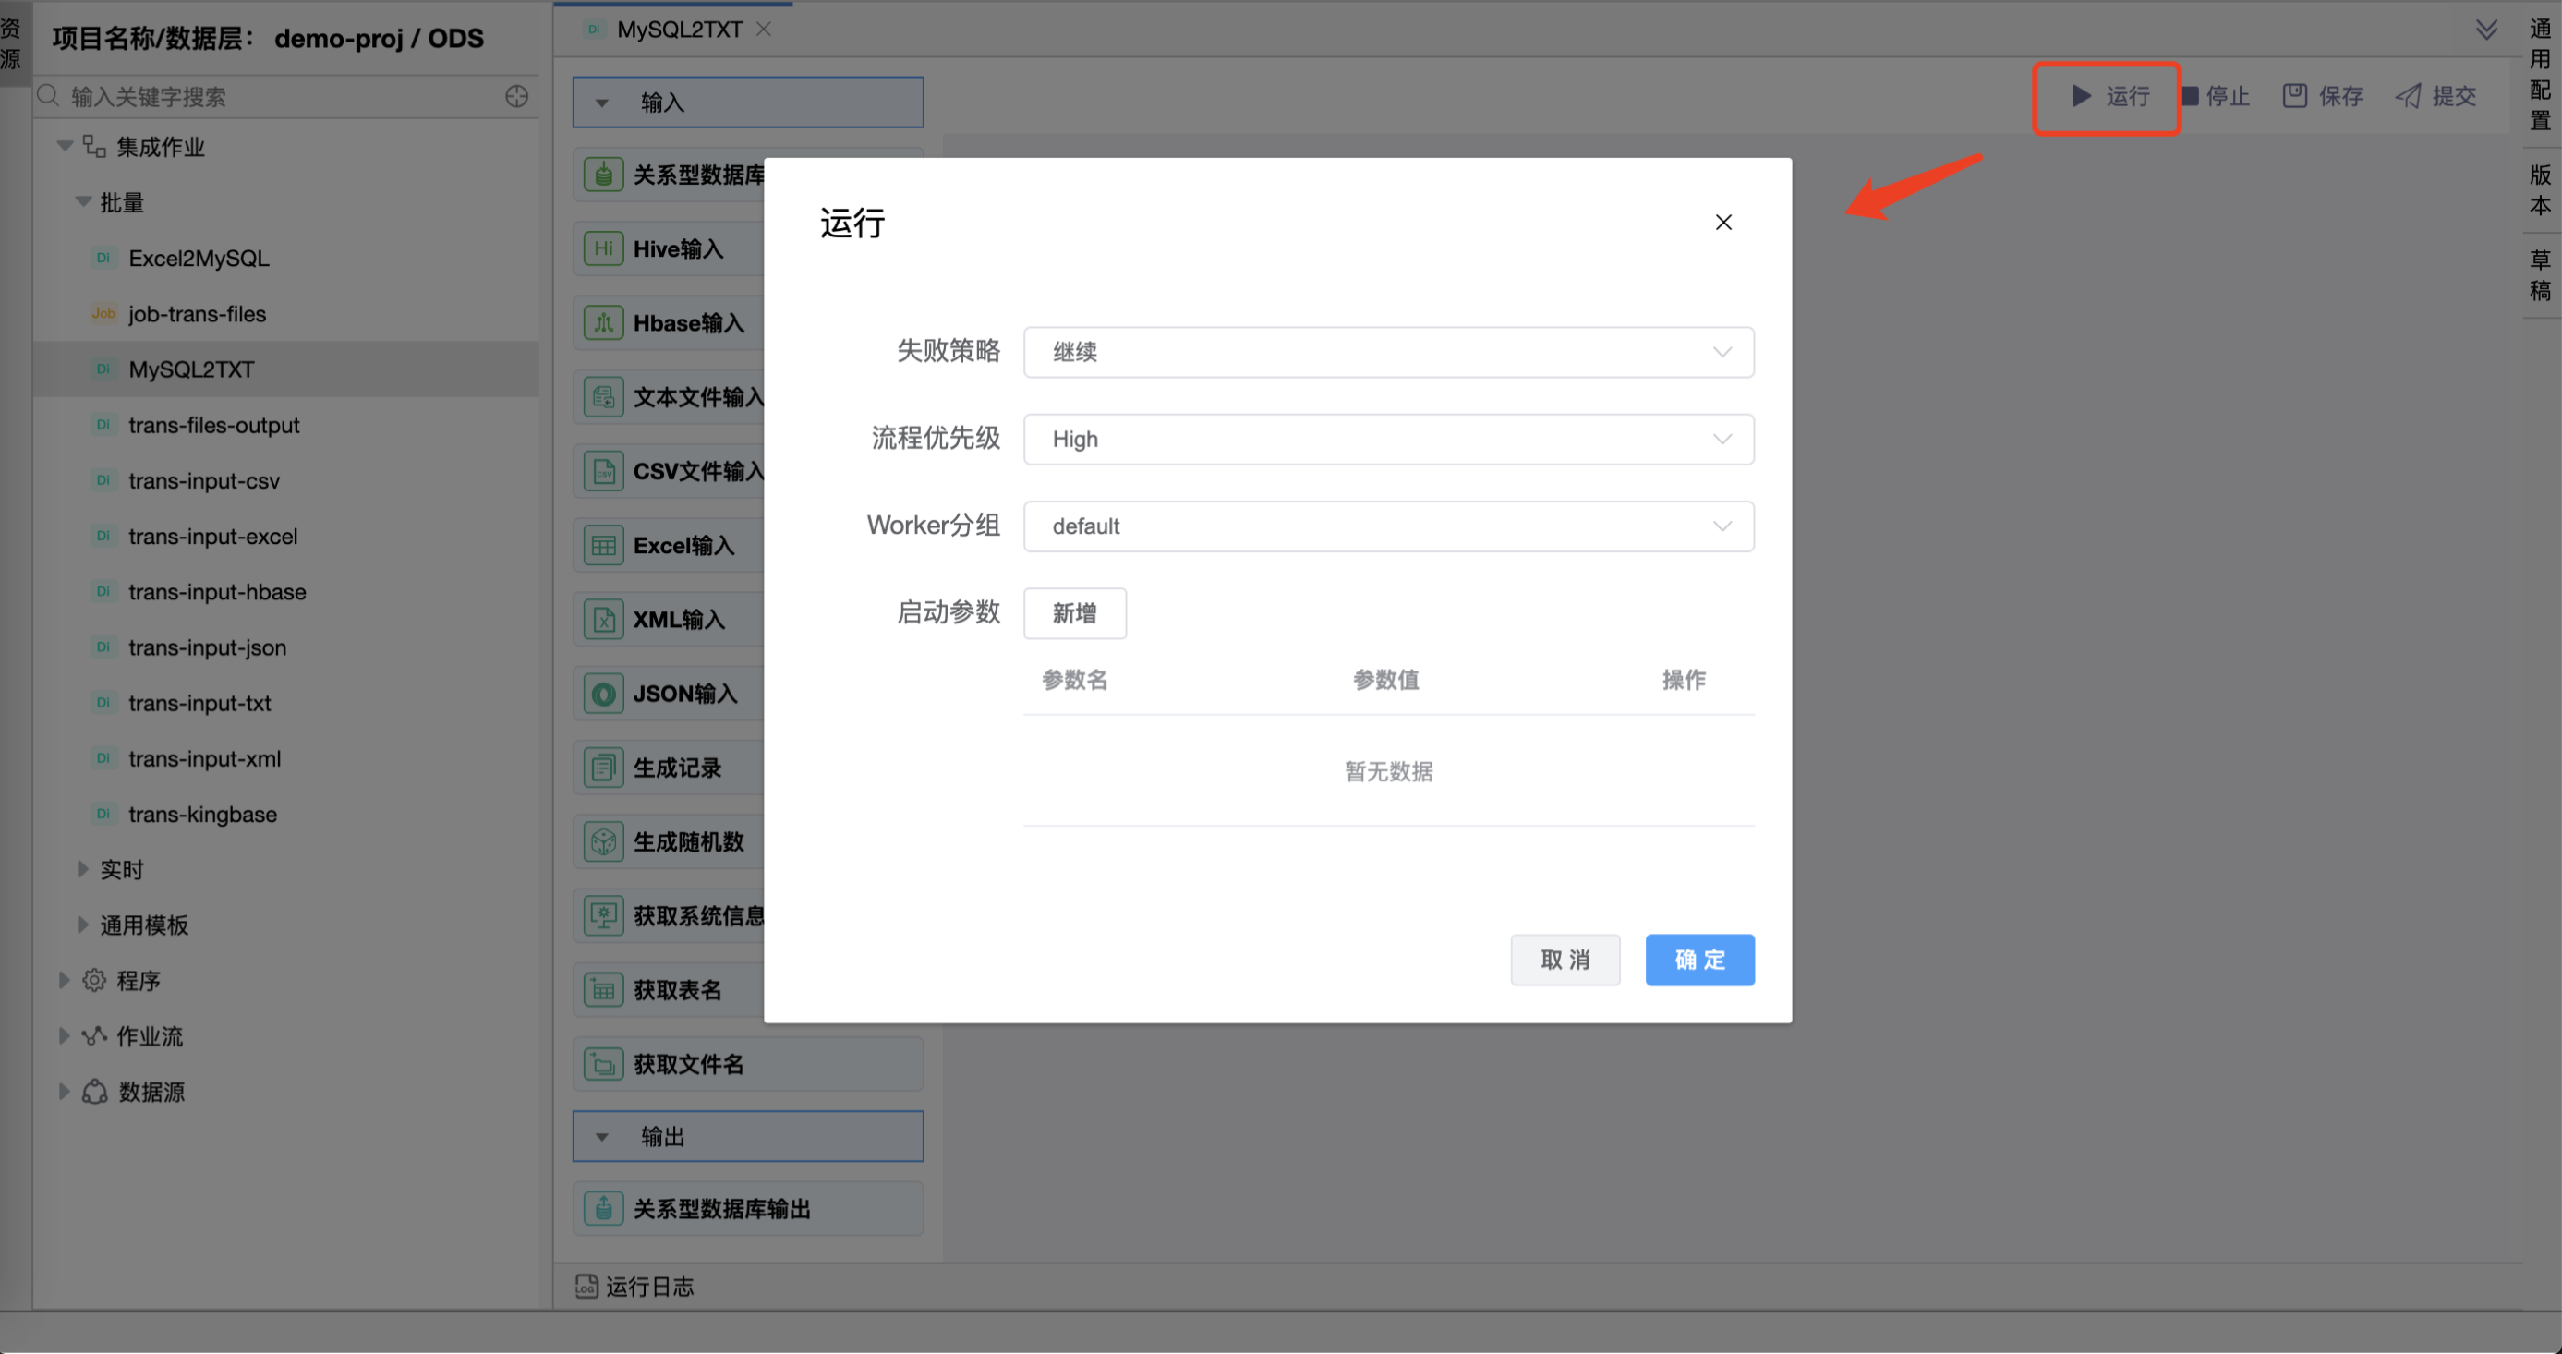Click the Excel输入 component icon
The image size is (2562, 1354).
[603, 544]
